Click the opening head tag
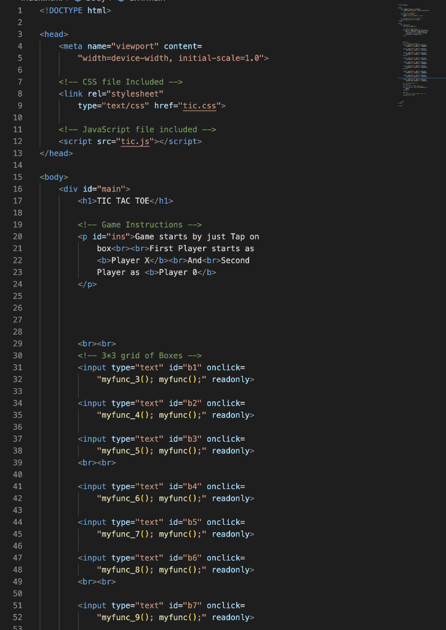446x630 pixels. click(54, 34)
